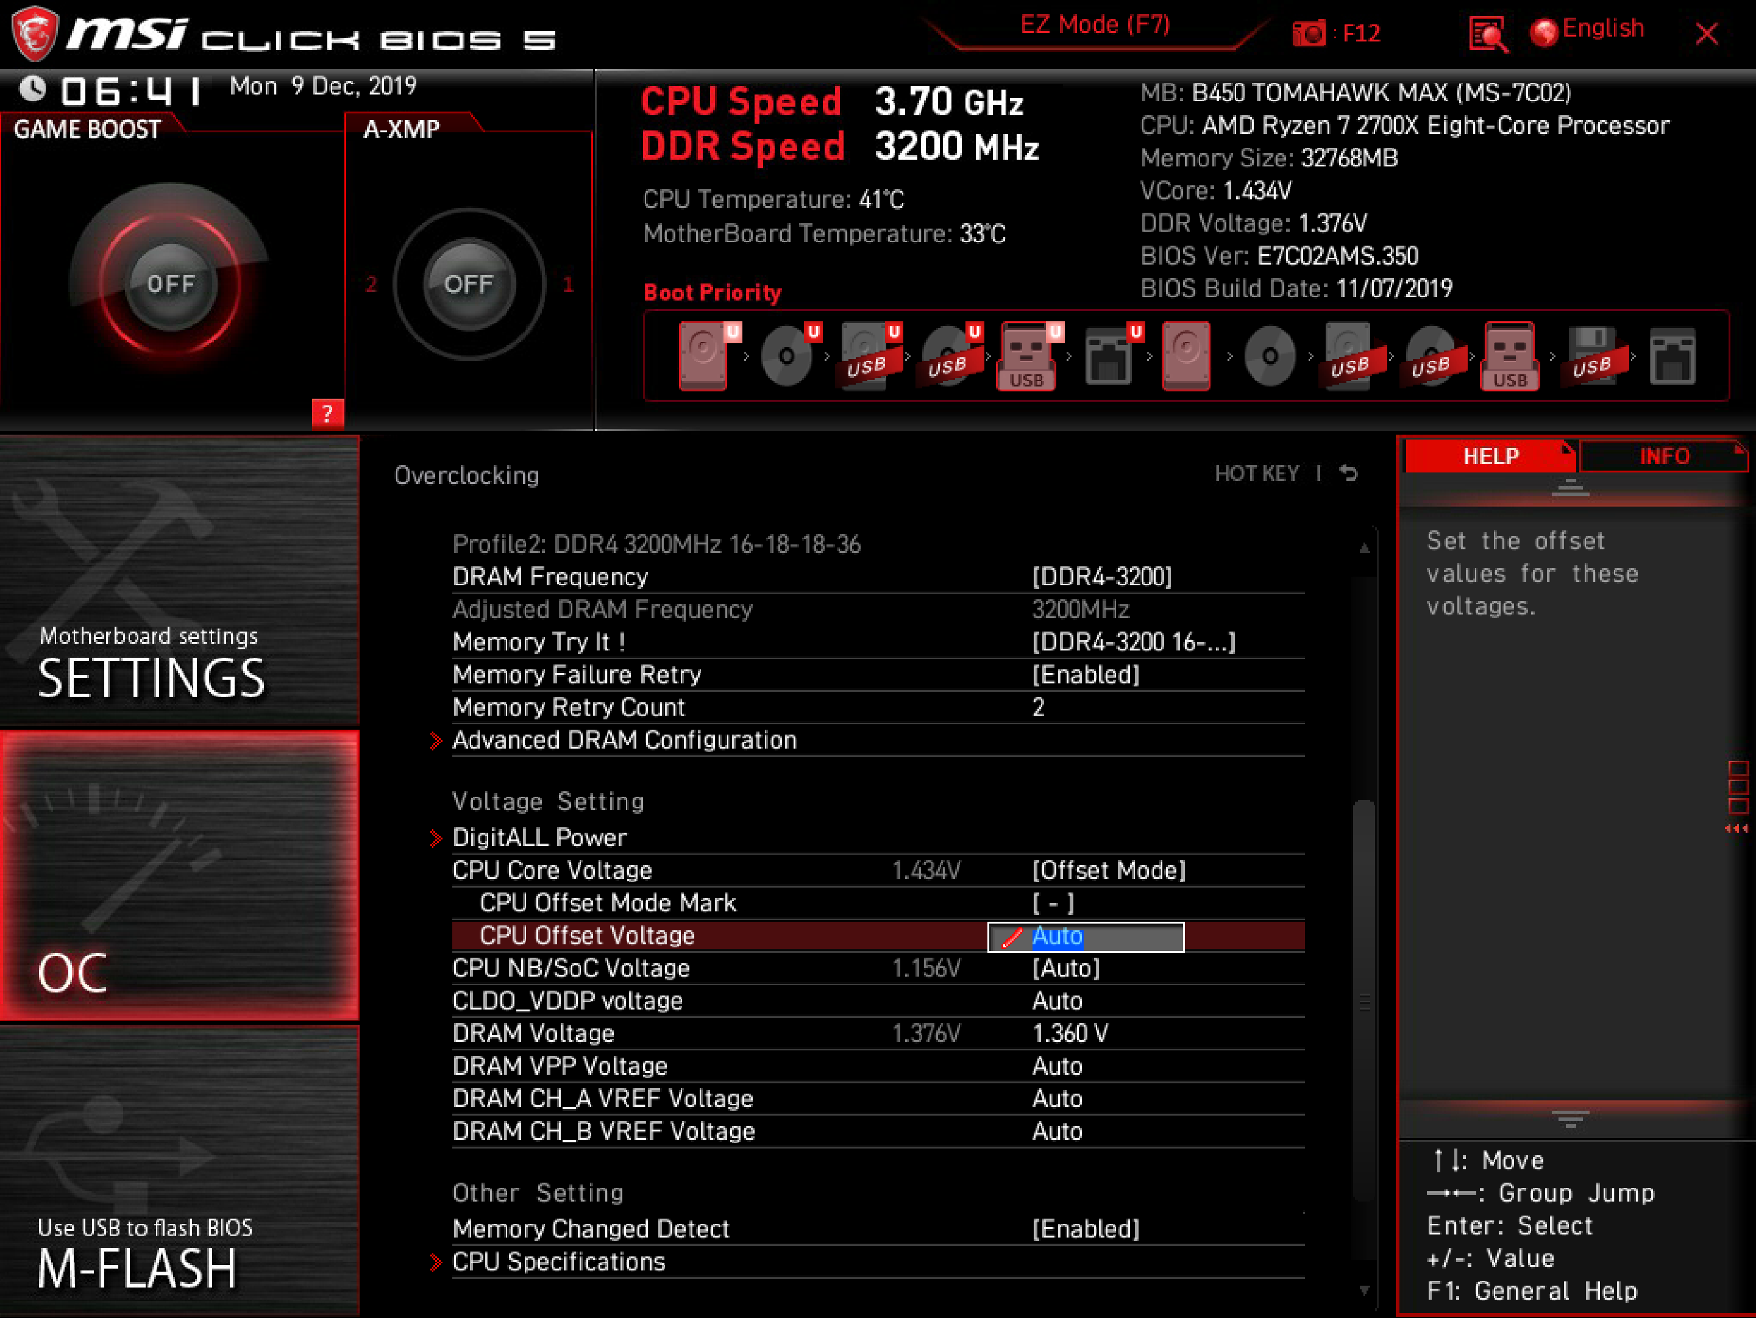1756x1318 pixels.
Task: Click the question mark under GAME BOOST
Action: (x=328, y=414)
